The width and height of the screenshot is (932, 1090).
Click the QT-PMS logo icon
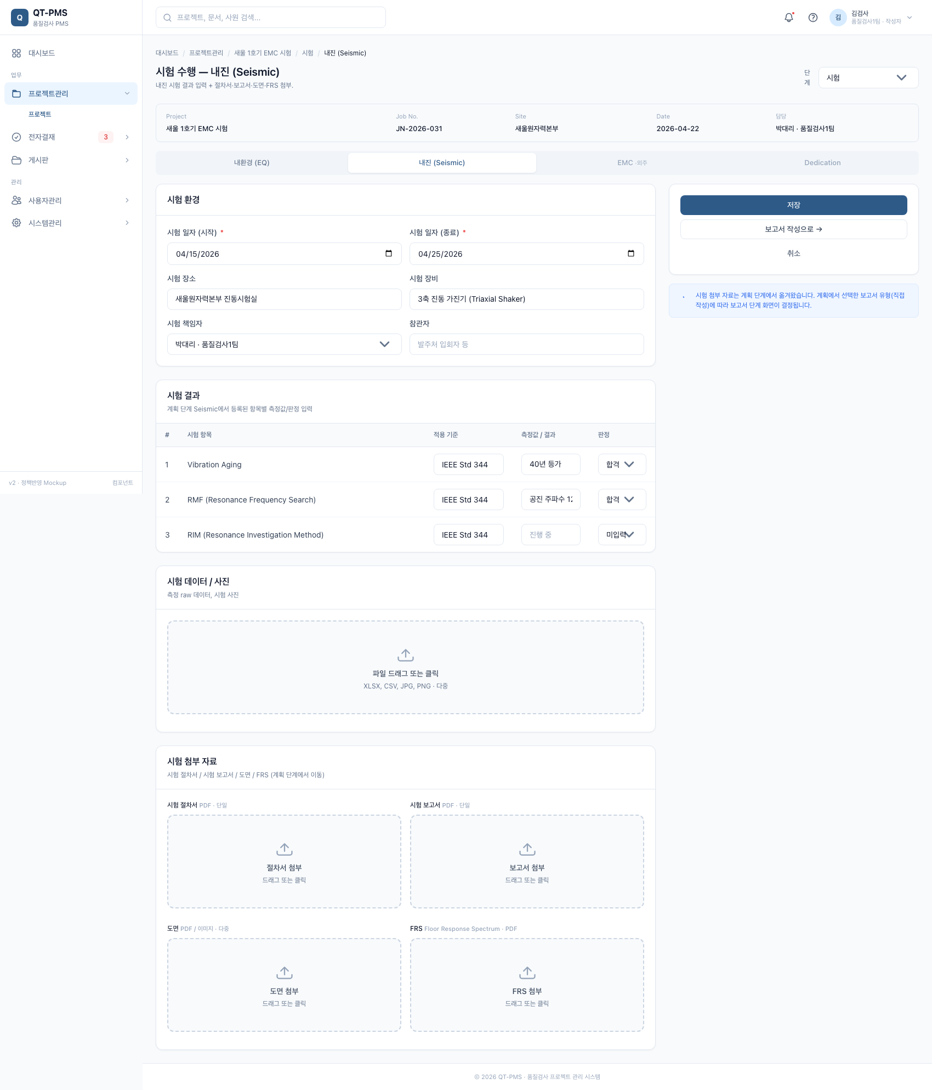point(20,18)
